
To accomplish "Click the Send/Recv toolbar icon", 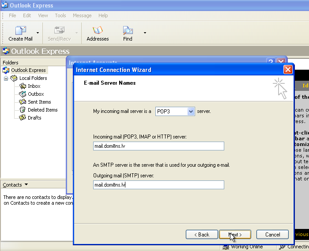I will coord(59,30).
